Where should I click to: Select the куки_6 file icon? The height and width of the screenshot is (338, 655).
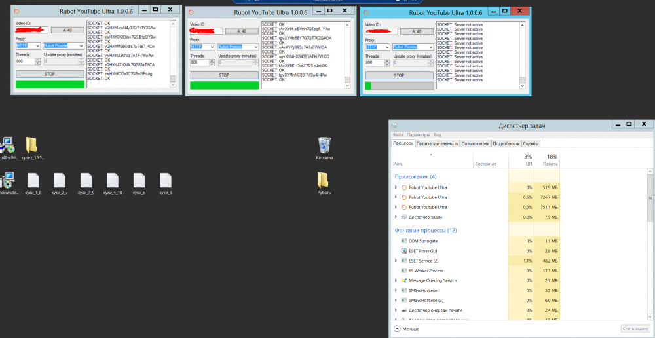point(166,180)
